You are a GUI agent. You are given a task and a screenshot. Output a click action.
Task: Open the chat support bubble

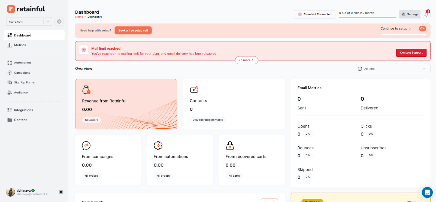pyautogui.click(x=427, y=192)
